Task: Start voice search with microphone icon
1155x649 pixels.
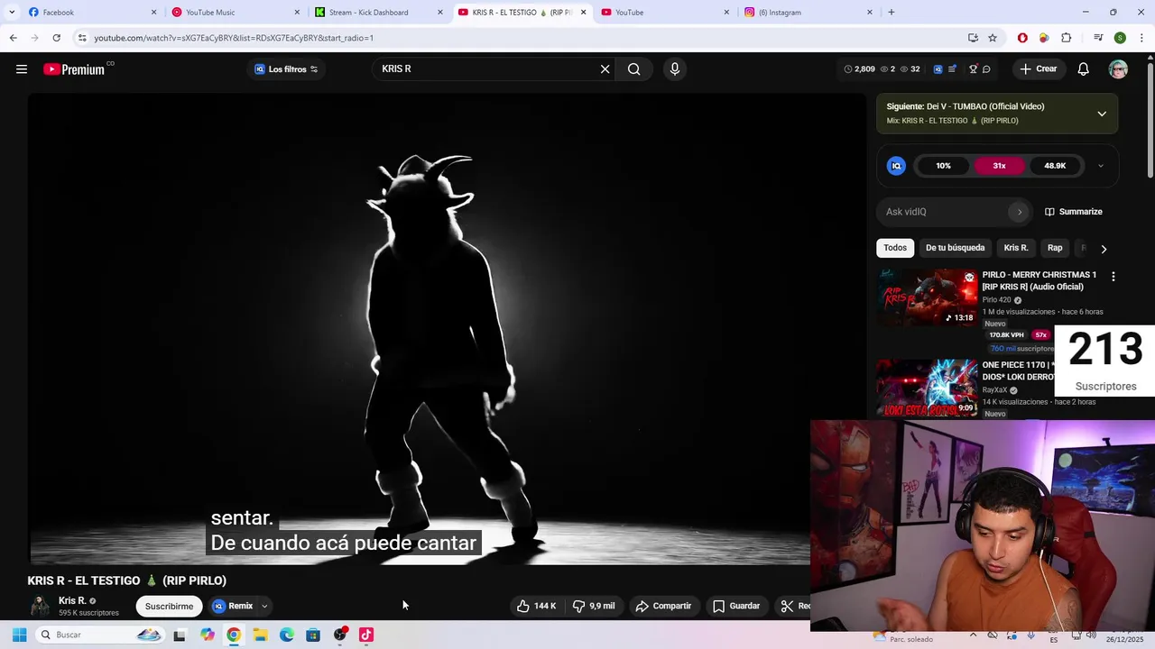Action: tap(674, 69)
